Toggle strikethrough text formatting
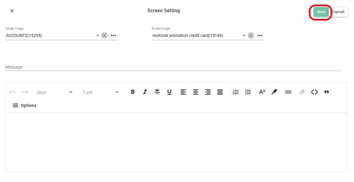 pos(157,92)
